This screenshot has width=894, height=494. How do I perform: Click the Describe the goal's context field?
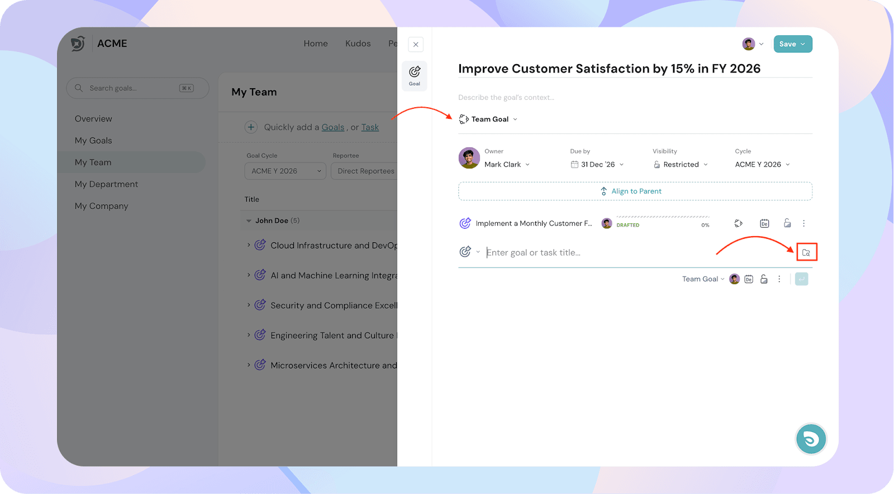click(506, 98)
